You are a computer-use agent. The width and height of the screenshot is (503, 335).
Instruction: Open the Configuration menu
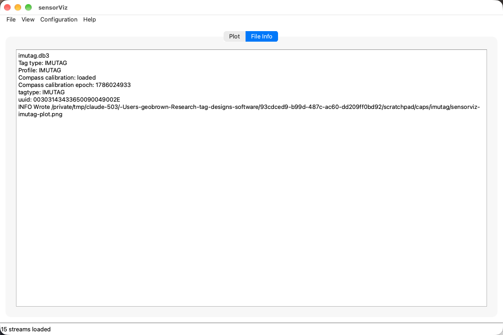59,20
